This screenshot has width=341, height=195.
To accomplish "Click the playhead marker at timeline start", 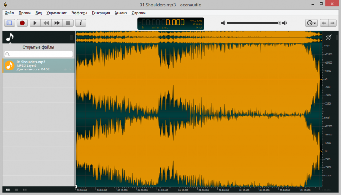I will coord(76,186).
